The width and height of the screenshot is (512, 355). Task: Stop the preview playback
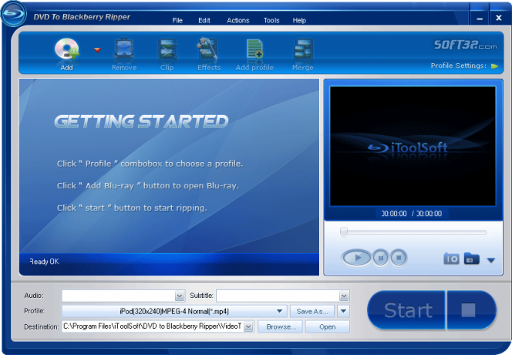(x=399, y=258)
